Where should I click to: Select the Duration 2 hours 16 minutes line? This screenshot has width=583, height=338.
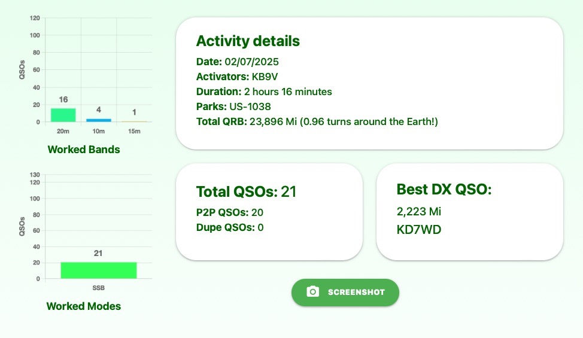click(264, 92)
